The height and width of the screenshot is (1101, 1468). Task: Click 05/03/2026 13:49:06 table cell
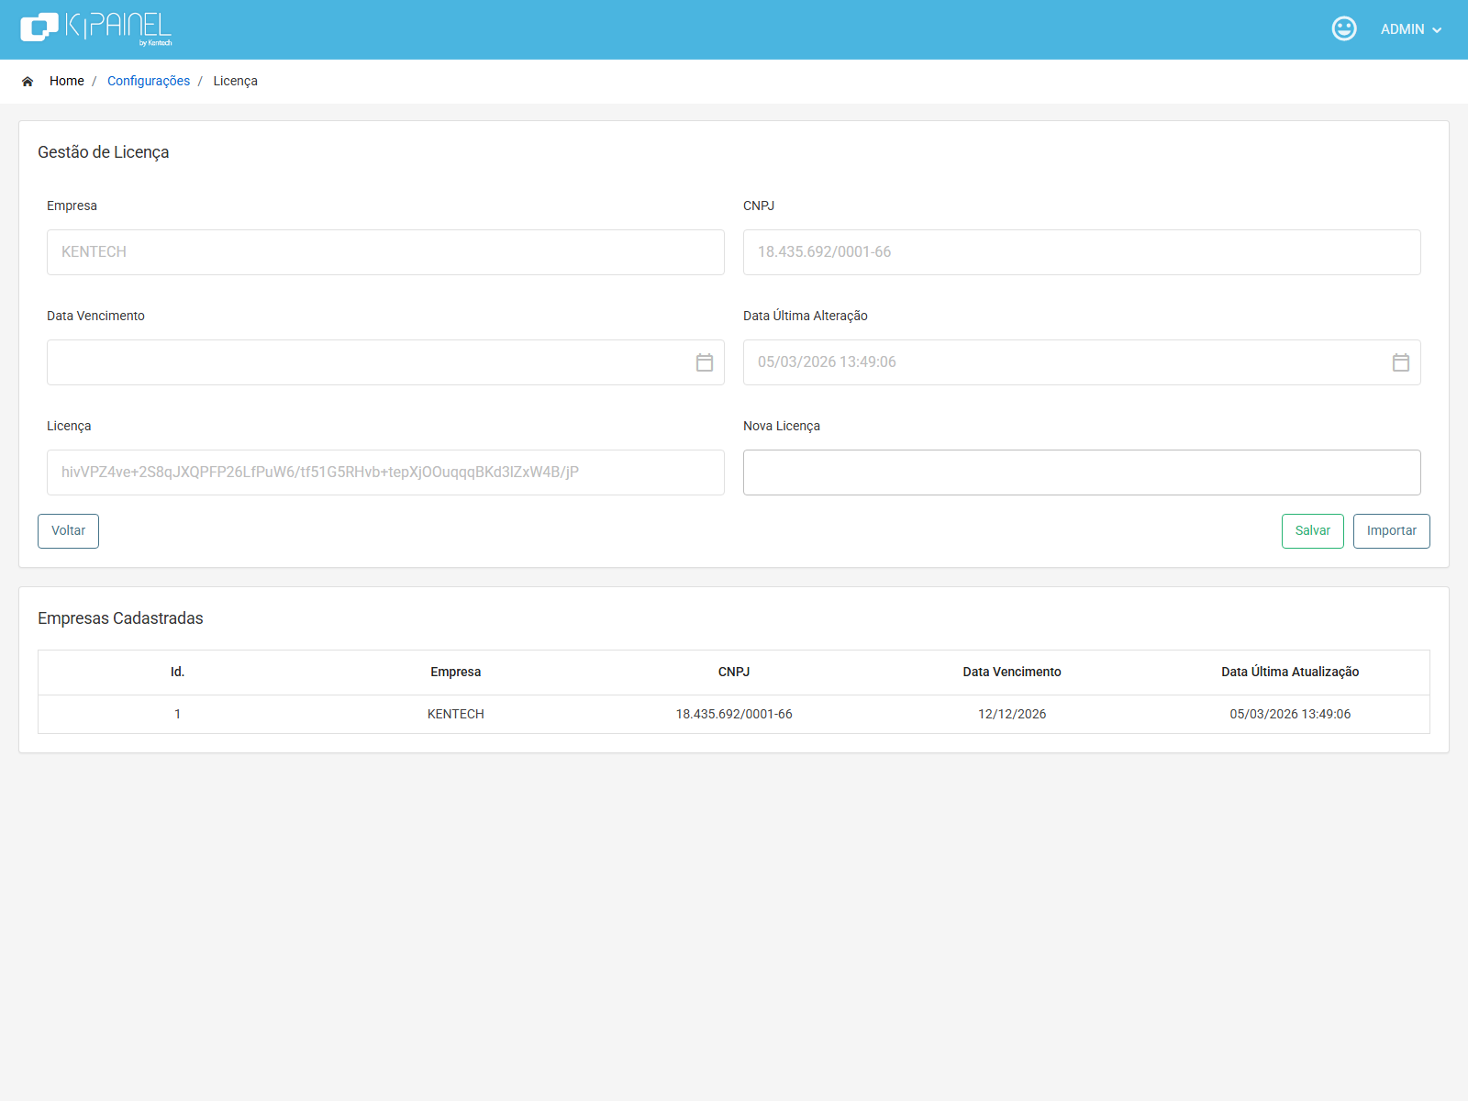coord(1290,715)
